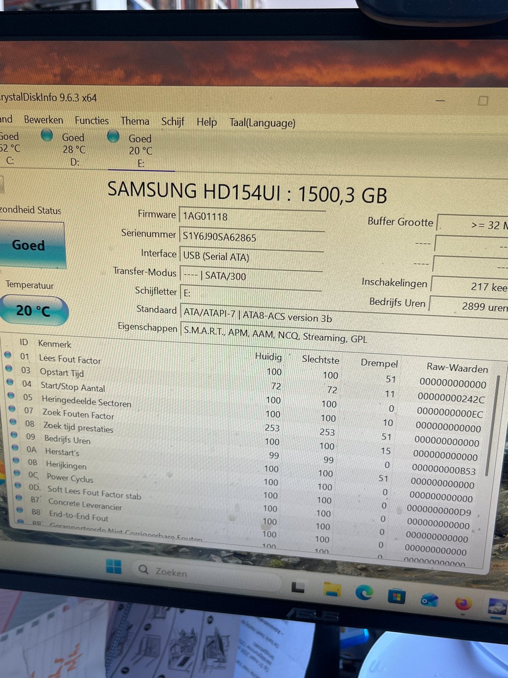Viewport: 508px width, 678px height.
Task: Click status dot for 0C Power Cyclus
Action: [x=17, y=472]
